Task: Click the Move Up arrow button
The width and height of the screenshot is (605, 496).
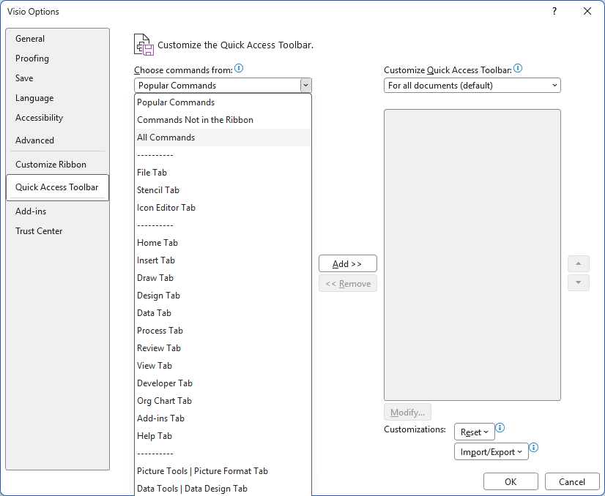Action: point(578,263)
